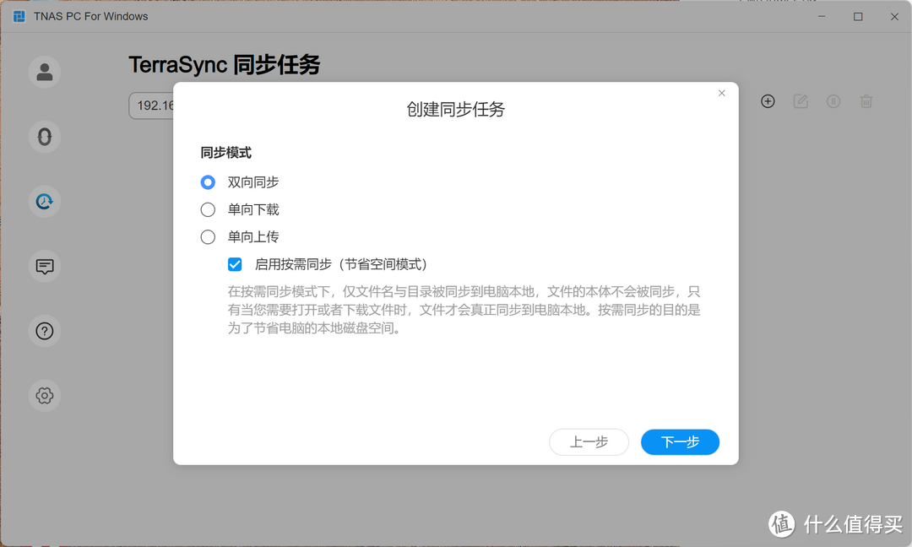Click the 下一步 button

click(x=680, y=441)
